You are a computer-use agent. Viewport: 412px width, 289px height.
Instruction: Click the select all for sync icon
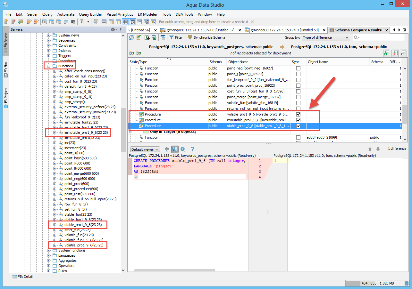point(387,53)
